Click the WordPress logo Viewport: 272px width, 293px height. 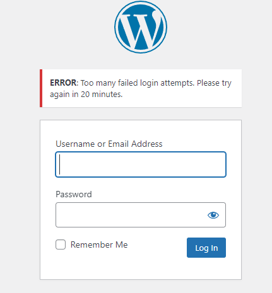(x=141, y=27)
